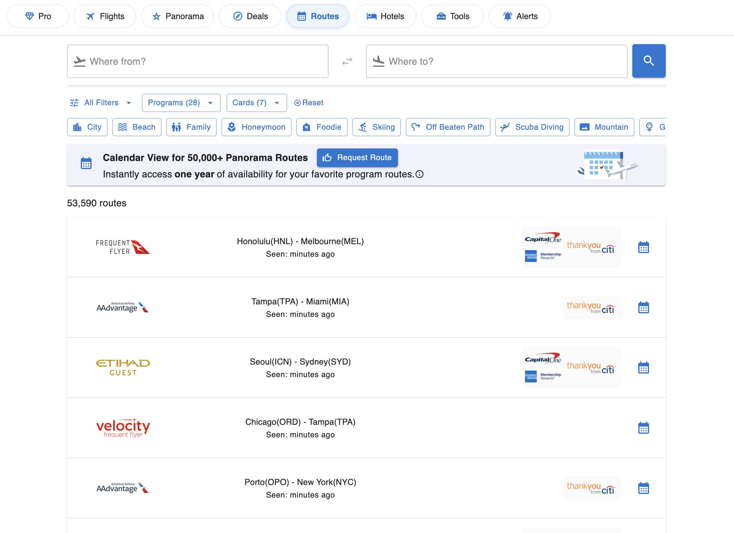Toggle the City destination filter
The width and height of the screenshot is (734, 533).
coord(87,127)
